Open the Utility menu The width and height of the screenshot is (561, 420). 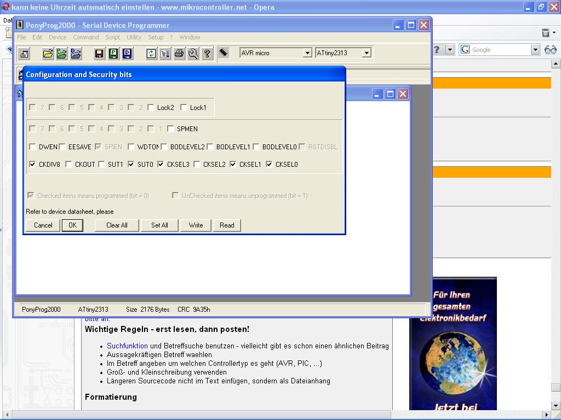tap(134, 37)
